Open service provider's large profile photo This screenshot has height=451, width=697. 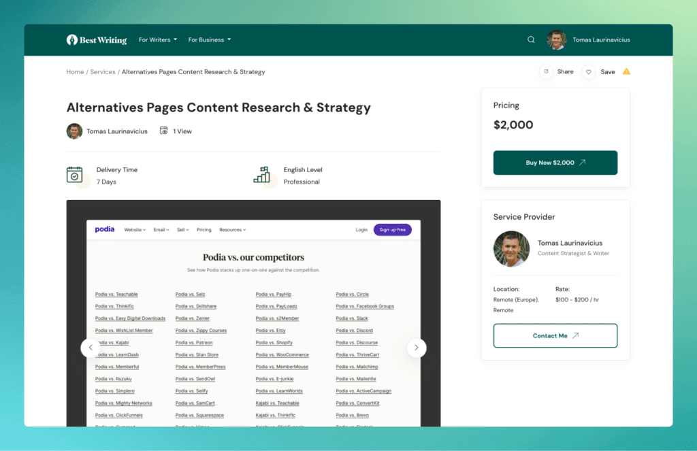click(x=511, y=249)
